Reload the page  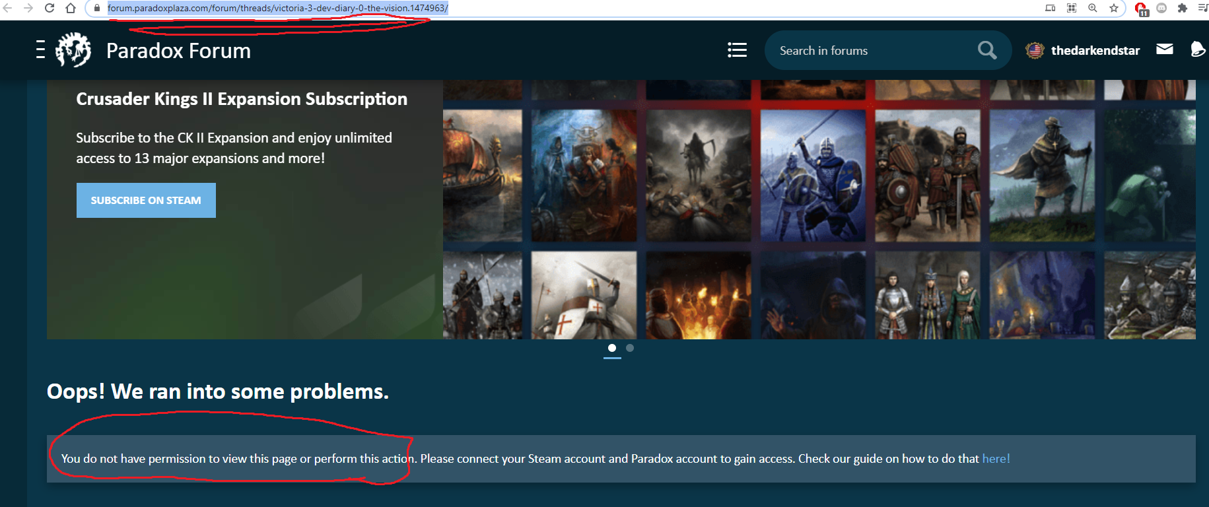[50, 8]
